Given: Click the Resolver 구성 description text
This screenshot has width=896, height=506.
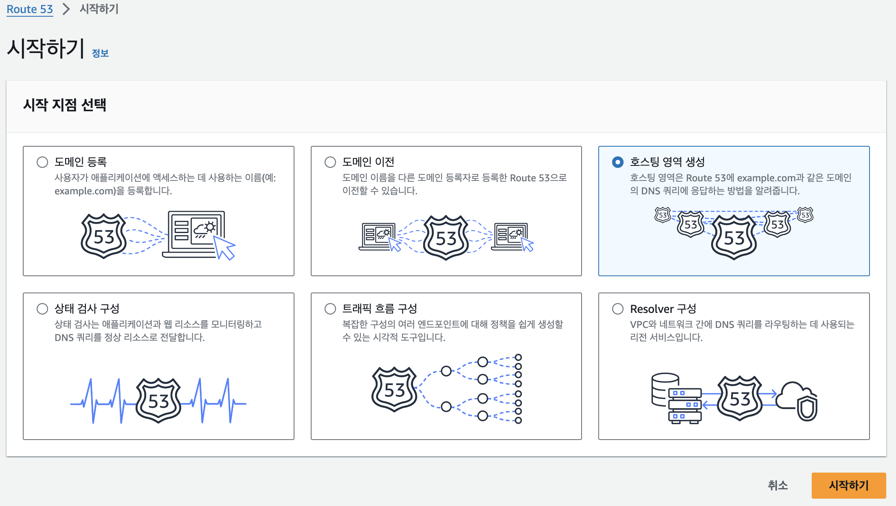Looking at the screenshot, I should point(742,331).
